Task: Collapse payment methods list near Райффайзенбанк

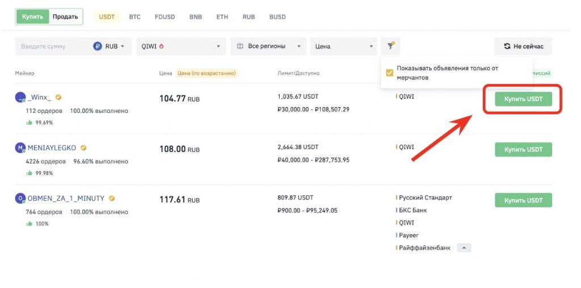Action: (464, 248)
